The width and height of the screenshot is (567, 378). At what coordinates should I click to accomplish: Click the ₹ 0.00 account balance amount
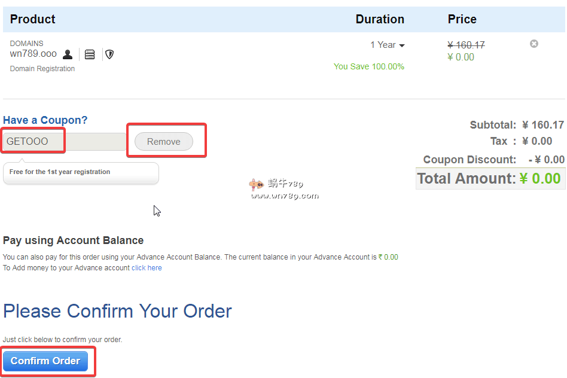388,257
